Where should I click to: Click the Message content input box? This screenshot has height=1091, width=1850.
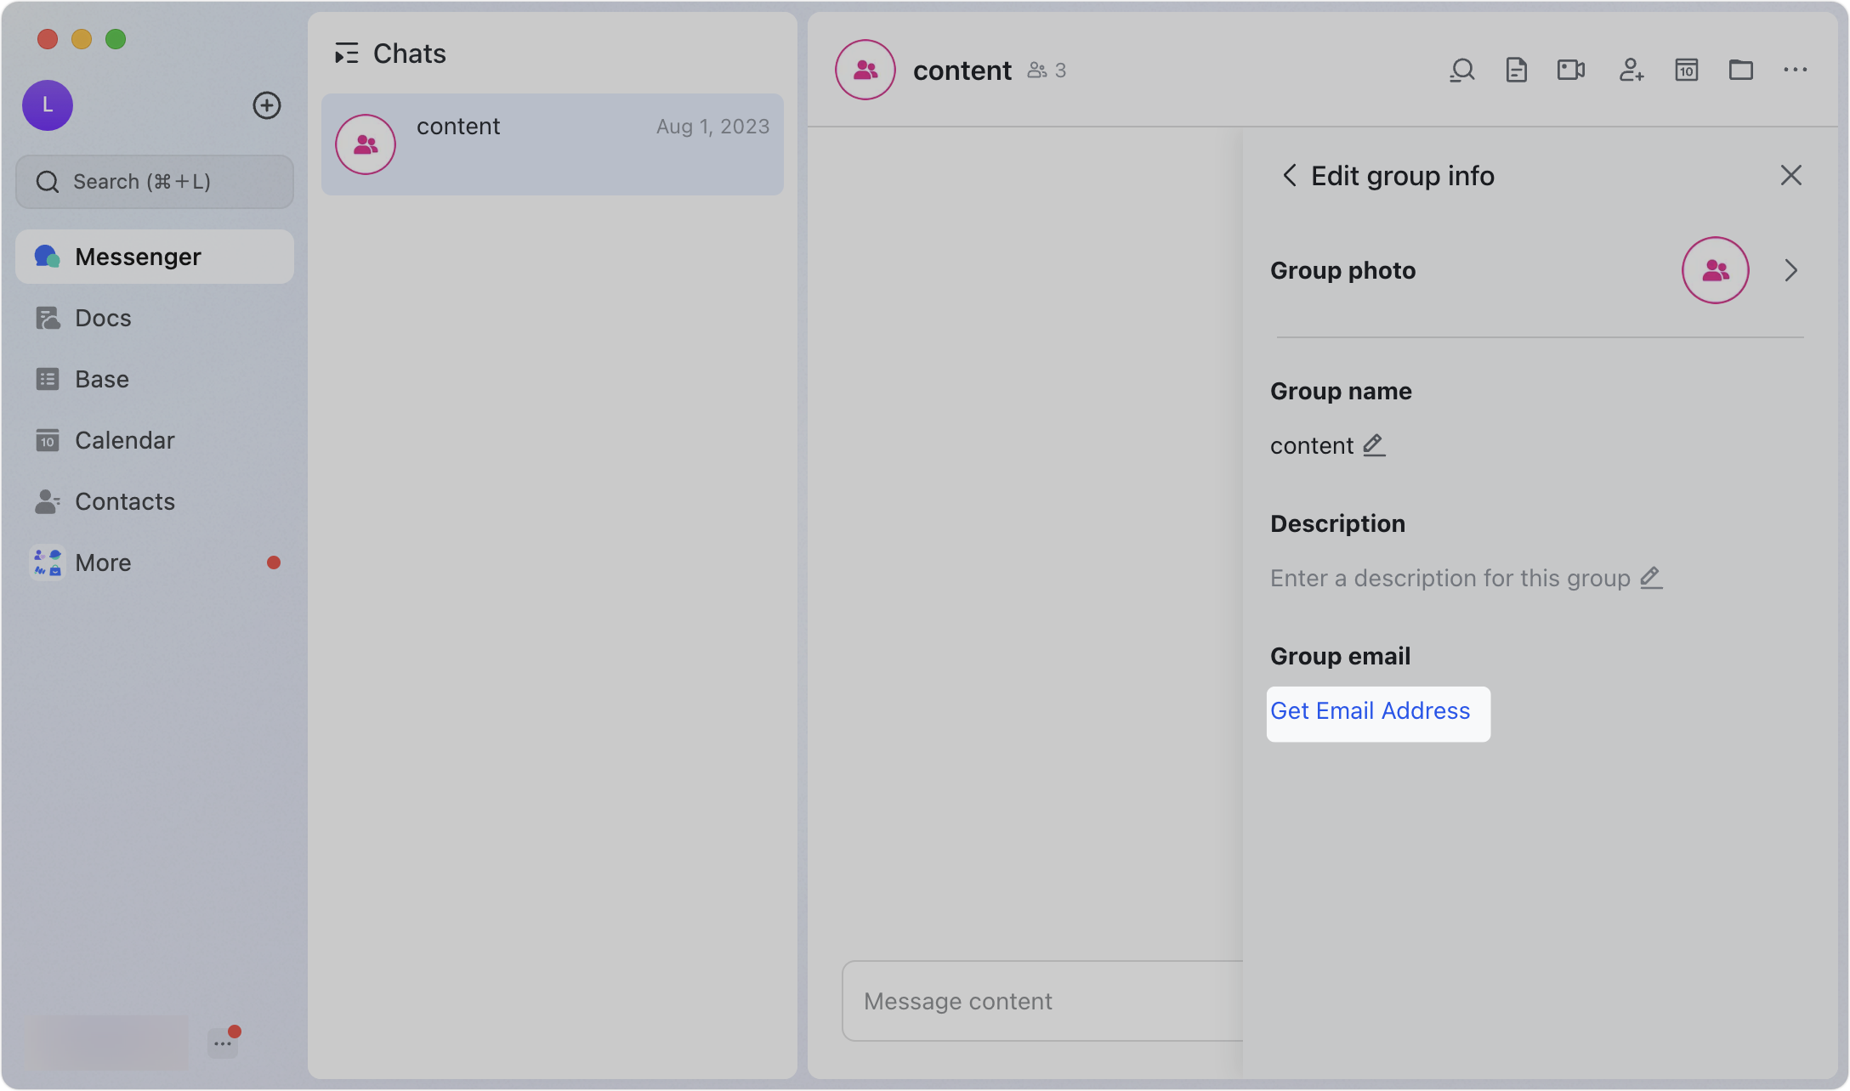tap(1042, 1001)
